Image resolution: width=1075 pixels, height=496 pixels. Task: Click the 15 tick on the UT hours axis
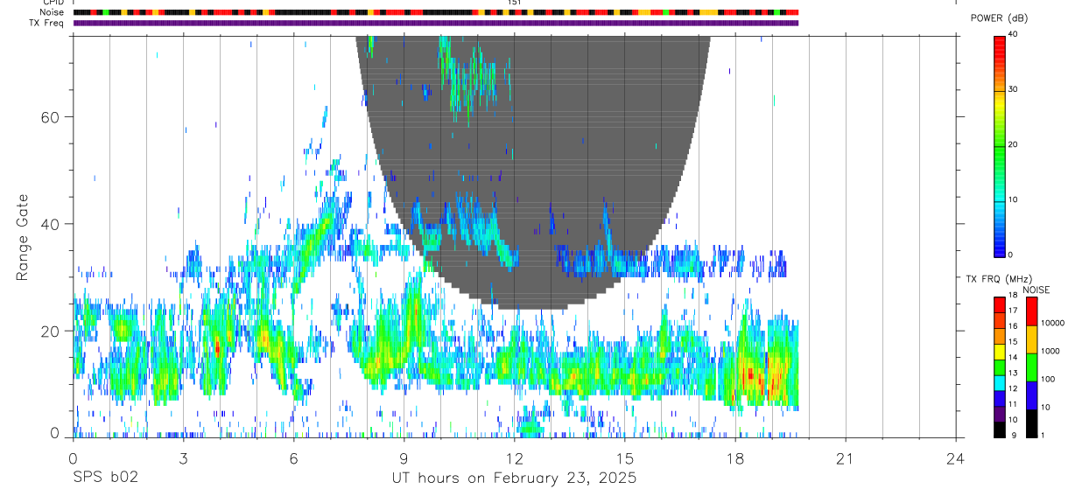click(624, 458)
